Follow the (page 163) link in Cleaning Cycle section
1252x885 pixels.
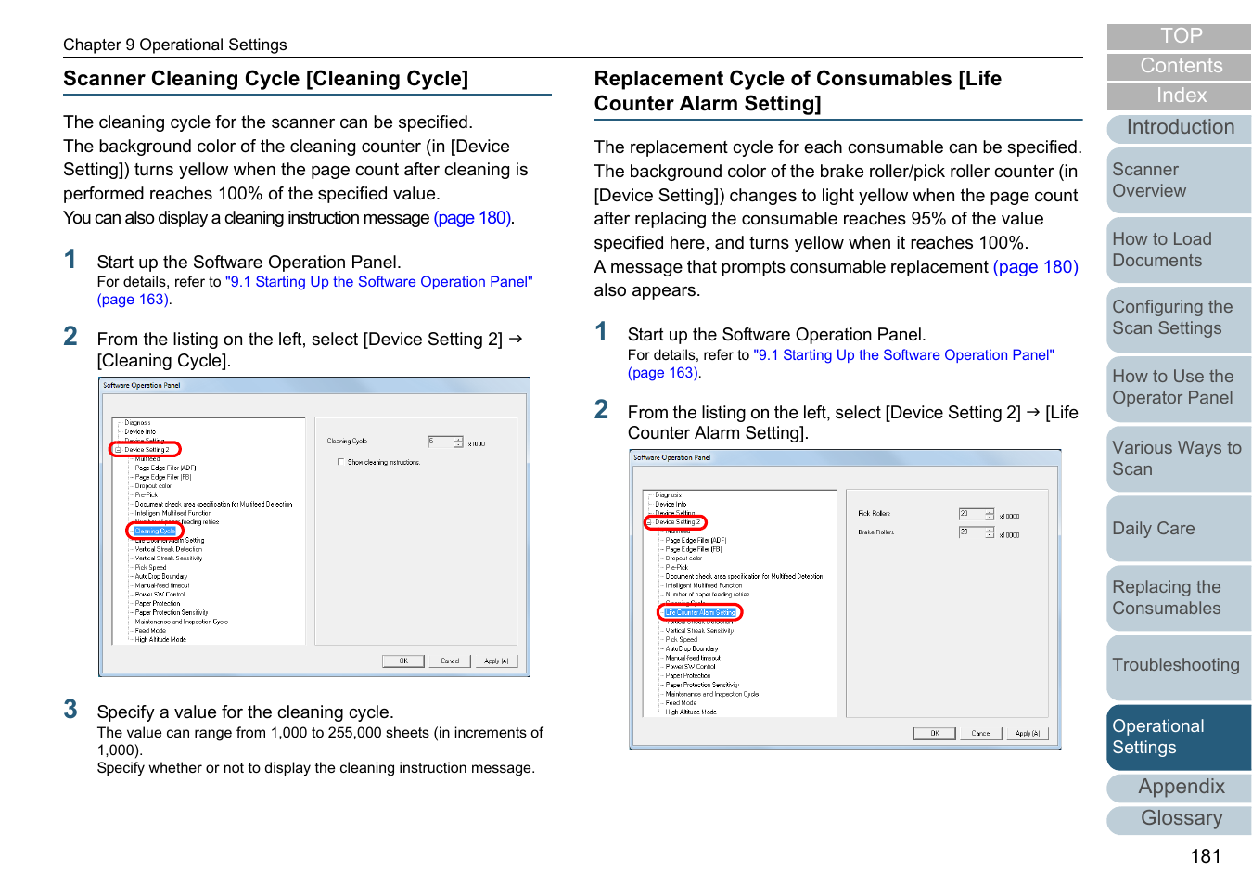click(133, 300)
